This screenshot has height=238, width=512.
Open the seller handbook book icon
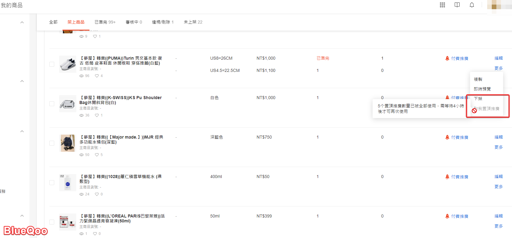click(457, 5)
